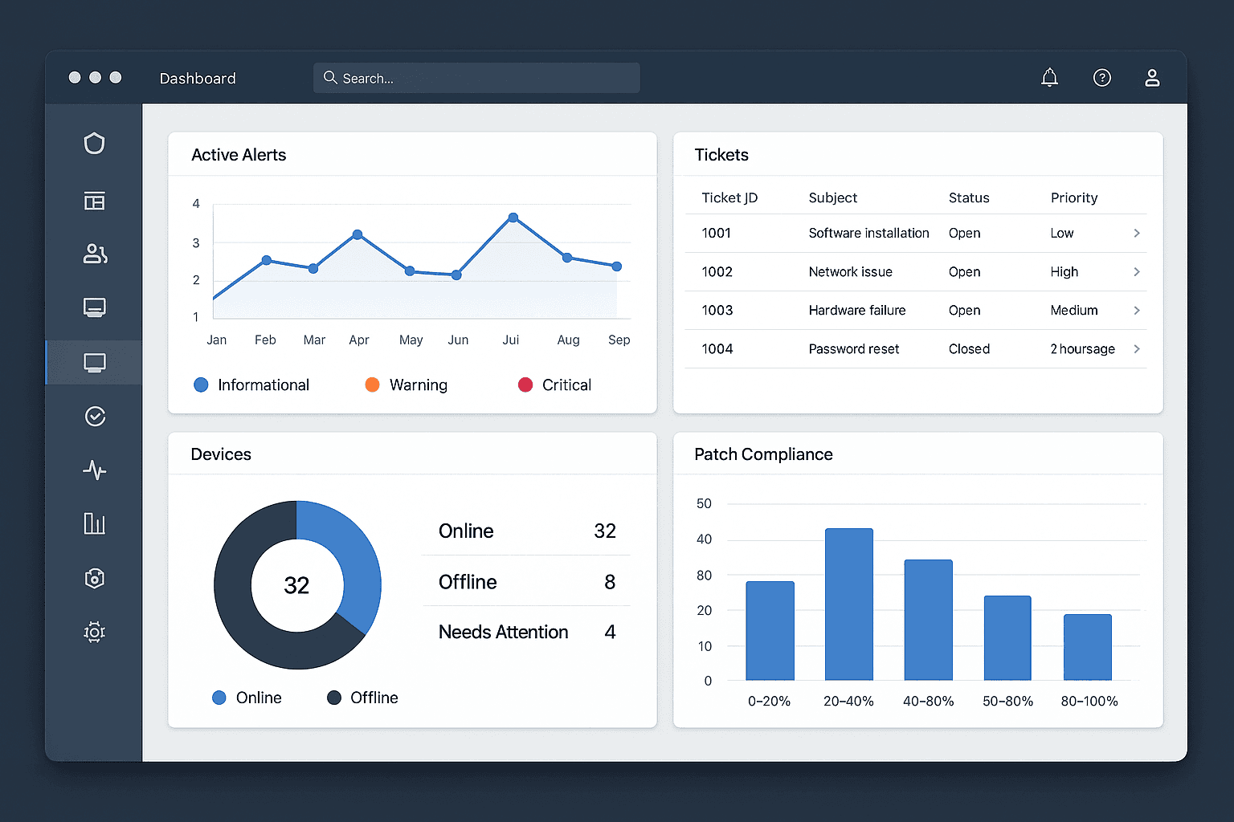Click the notification bell icon
1234x822 pixels.
point(1049,77)
